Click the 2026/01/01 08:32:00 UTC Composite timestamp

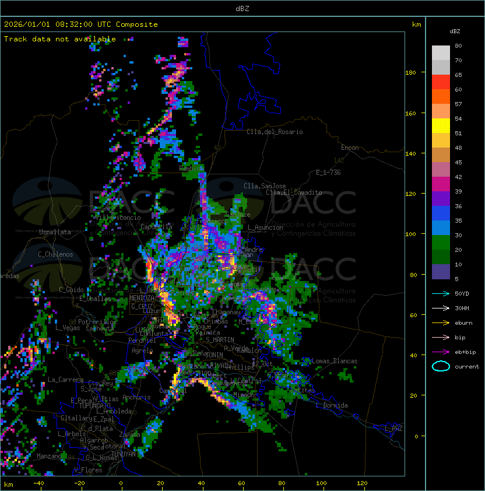pyautogui.click(x=81, y=24)
